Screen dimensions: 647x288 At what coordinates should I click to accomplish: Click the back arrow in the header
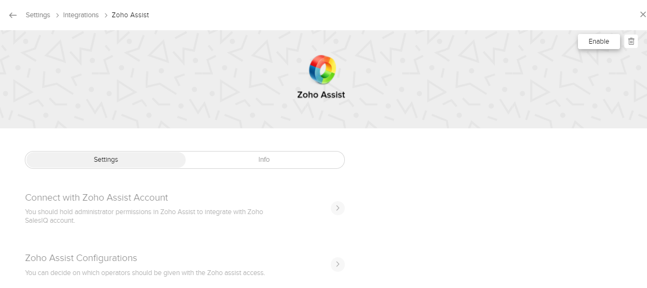13,15
